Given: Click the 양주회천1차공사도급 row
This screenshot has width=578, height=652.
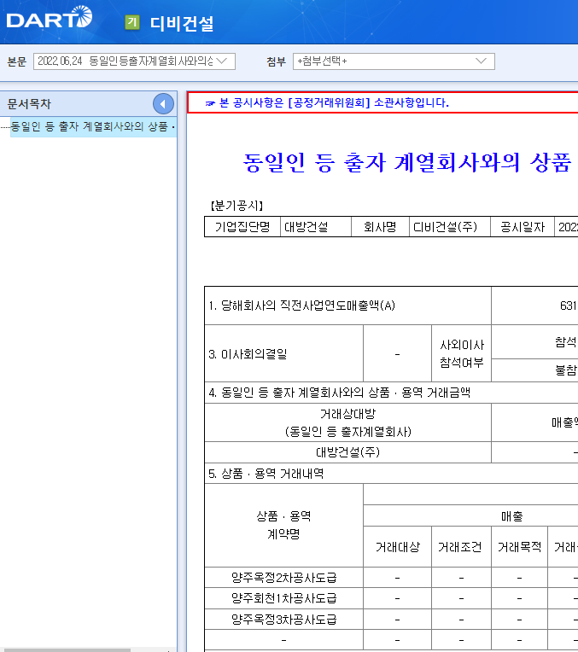Looking at the screenshot, I should tap(283, 598).
